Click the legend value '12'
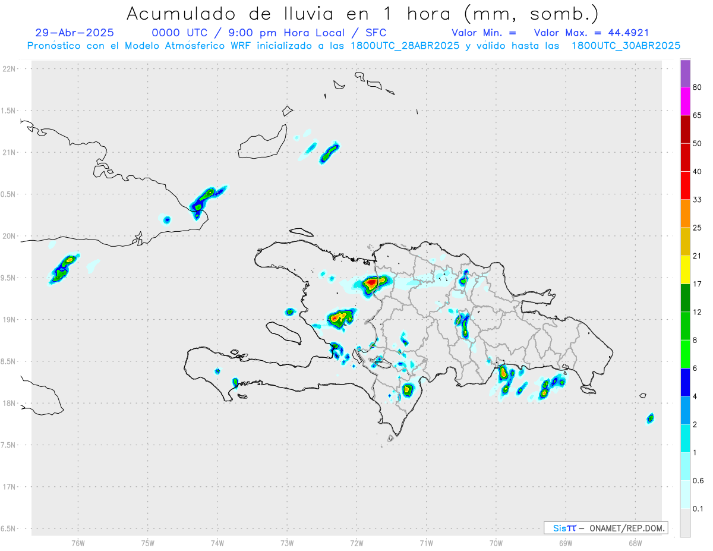 coord(698,312)
